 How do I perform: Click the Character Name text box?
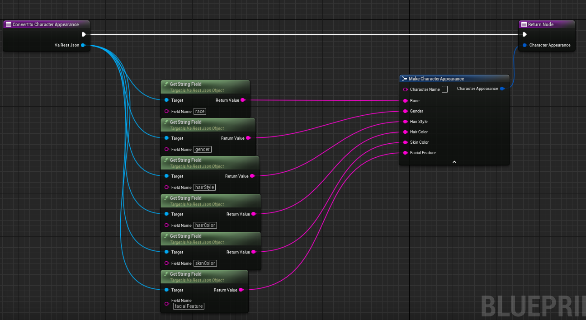point(445,89)
